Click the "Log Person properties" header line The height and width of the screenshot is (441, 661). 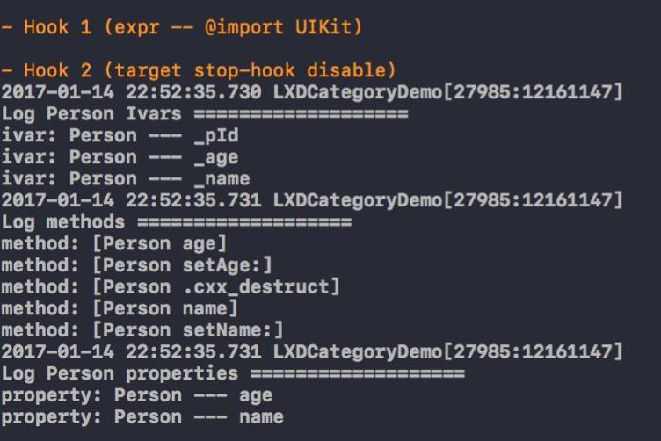(x=232, y=373)
